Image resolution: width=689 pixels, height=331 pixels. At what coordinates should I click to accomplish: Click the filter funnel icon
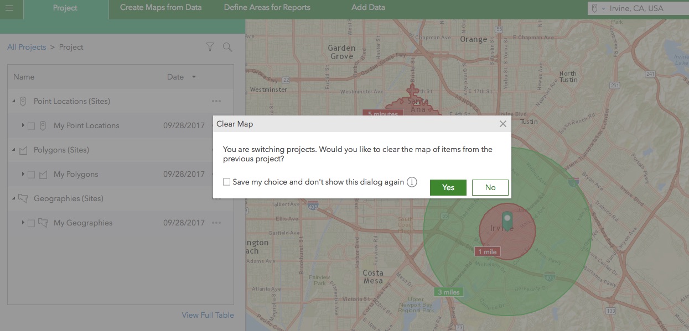point(210,47)
